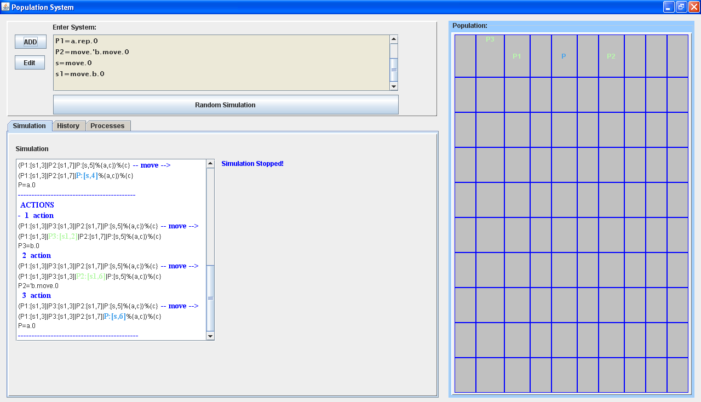The image size is (701, 402).
Task: Click '- 1 action' entry in log
Action: (x=36, y=215)
